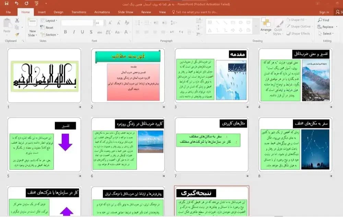The width and height of the screenshot is (343, 217).
Task: Start slideshow from beginning icon in title bar
Action: pyautogui.click(x=37, y=3)
